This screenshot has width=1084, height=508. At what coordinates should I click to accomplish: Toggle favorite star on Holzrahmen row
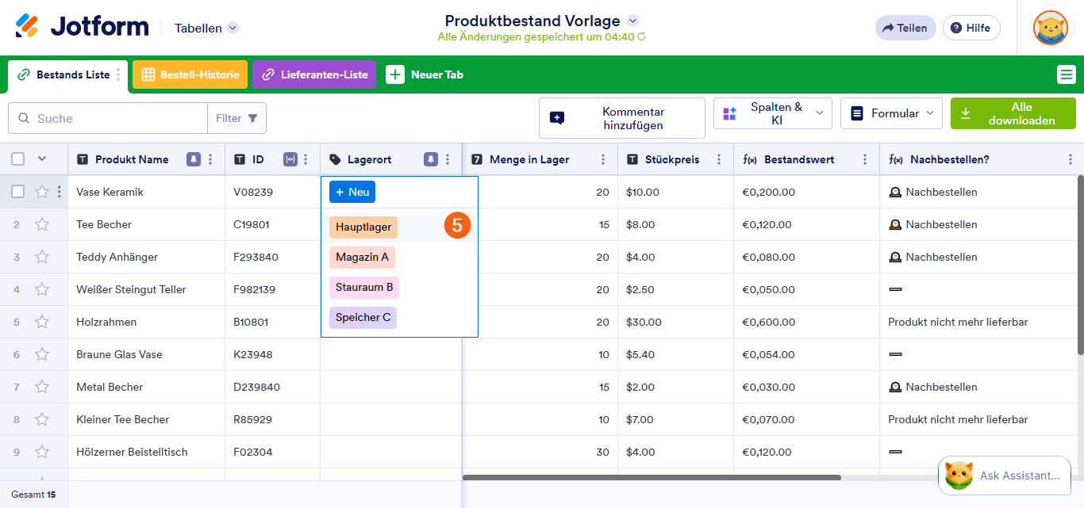(42, 322)
